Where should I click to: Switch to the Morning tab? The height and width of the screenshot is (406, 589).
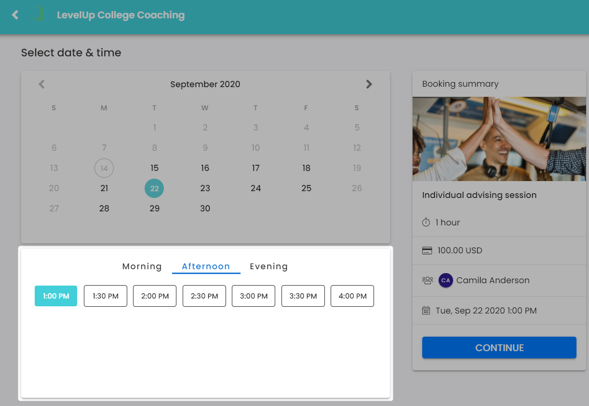click(142, 266)
